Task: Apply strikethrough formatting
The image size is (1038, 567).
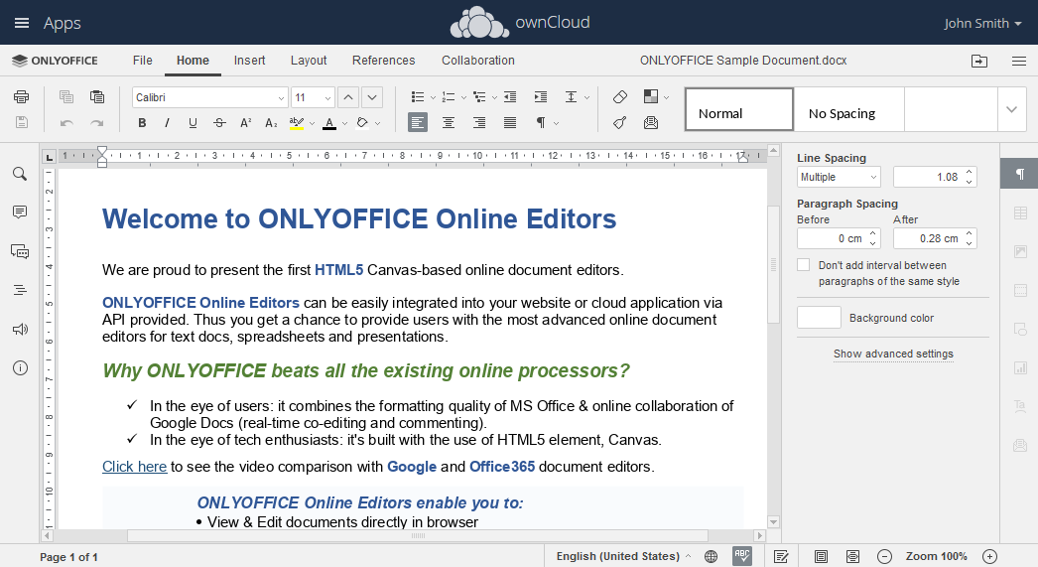Action: pyautogui.click(x=218, y=123)
